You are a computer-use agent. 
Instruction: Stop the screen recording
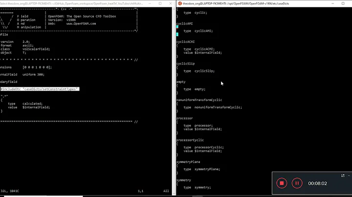pyautogui.click(x=282, y=183)
